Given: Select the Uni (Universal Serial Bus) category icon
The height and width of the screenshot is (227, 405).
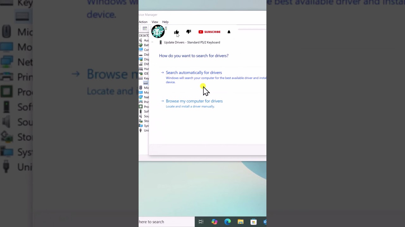Looking at the screenshot, I should click(x=140, y=130).
